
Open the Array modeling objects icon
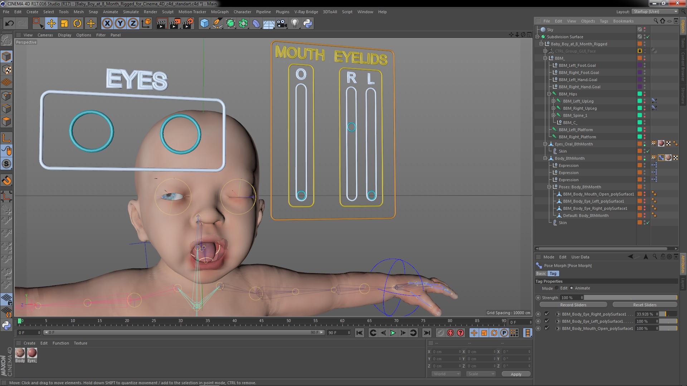(243, 24)
